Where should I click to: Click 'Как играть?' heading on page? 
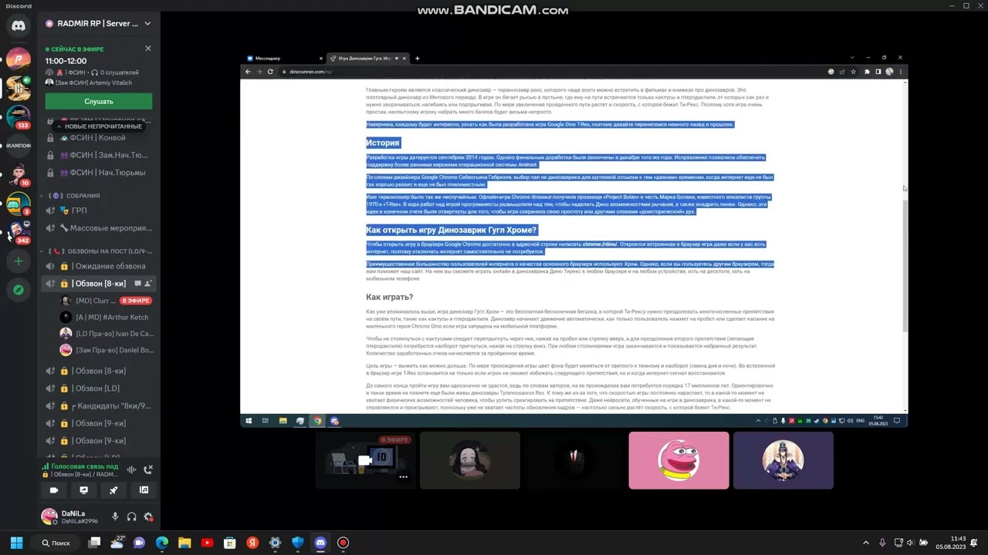click(x=390, y=297)
